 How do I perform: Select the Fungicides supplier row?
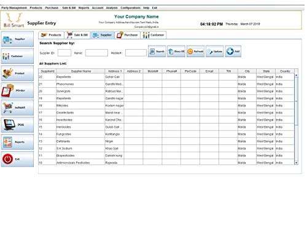[166, 134]
